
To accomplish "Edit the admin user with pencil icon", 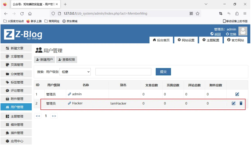I will pyautogui.click(x=237, y=94).
